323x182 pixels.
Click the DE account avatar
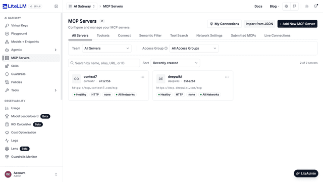[8, 174]
